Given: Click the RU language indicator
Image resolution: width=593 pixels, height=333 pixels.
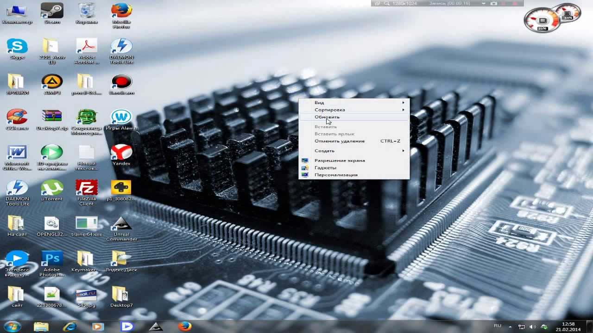Looking at the screenshot, I should click(498, 326).
